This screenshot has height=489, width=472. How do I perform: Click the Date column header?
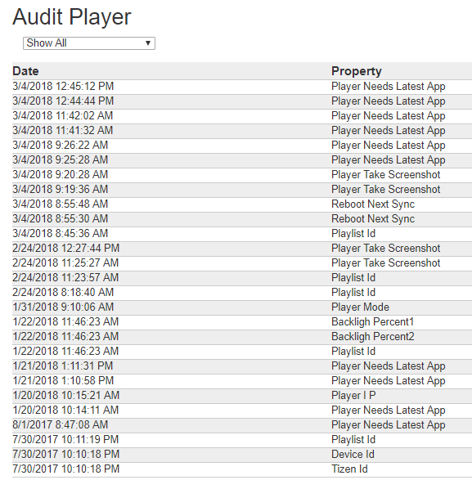(25, 71)
